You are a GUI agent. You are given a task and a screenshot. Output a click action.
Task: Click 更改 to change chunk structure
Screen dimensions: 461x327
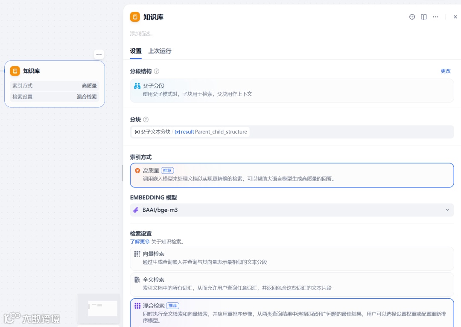click(446, 71)
